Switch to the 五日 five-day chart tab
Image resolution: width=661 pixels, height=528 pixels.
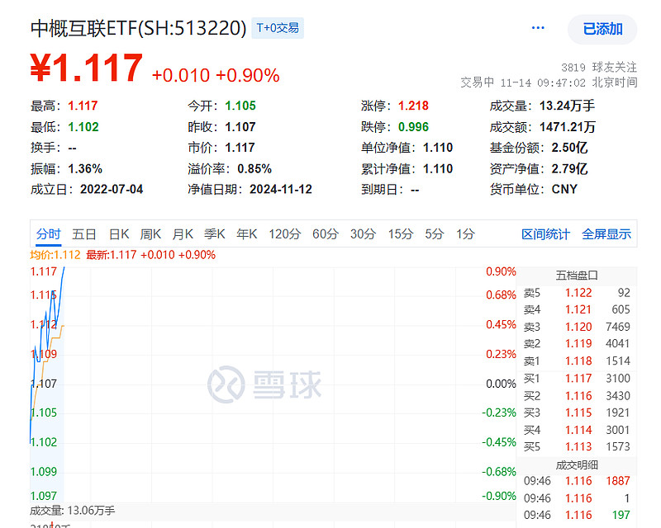[x=84, y=233]
